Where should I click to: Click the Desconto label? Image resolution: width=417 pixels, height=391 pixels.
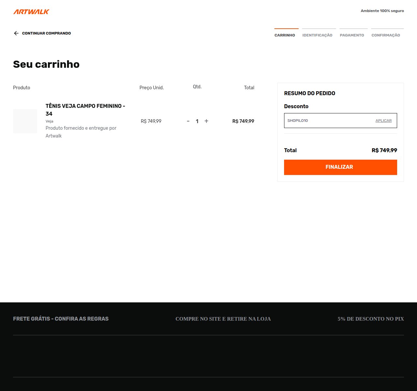(x=296, y=106)
